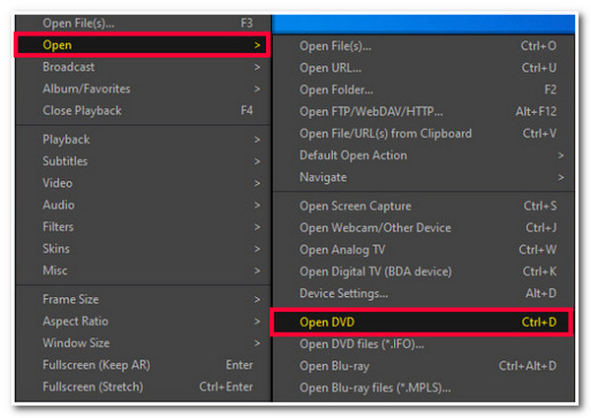The image size is (591, 418).
Task: Choose Open File/URL(s) from Clipboard
Action: click(423, 134)
